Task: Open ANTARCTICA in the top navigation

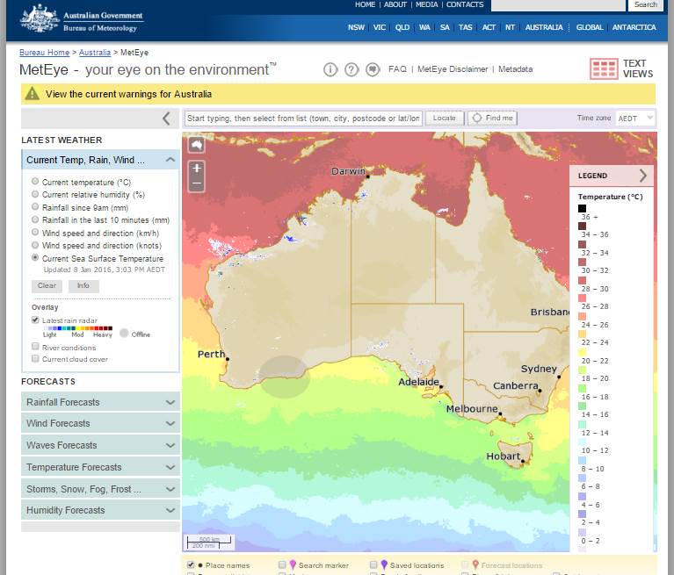Action: tap(634, 27)
